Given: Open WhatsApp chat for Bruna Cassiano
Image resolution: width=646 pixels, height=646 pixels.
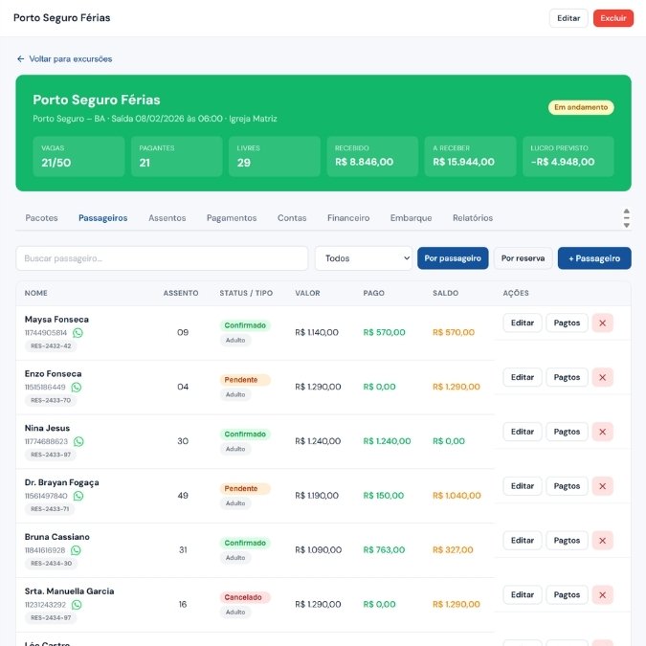Looking at the screenshot, I should click(76, 550).
